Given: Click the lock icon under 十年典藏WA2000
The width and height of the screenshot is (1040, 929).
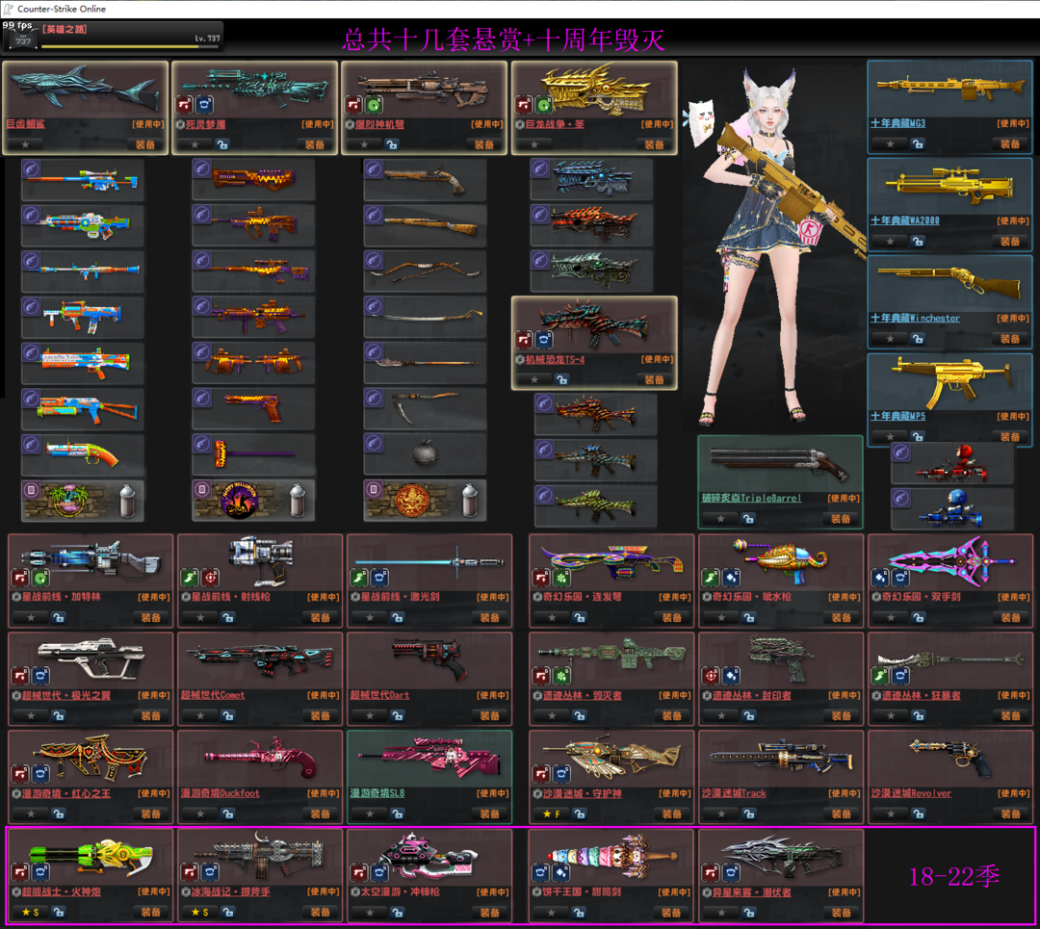Looking at the screenshot, I should click(x=918, y=242).
